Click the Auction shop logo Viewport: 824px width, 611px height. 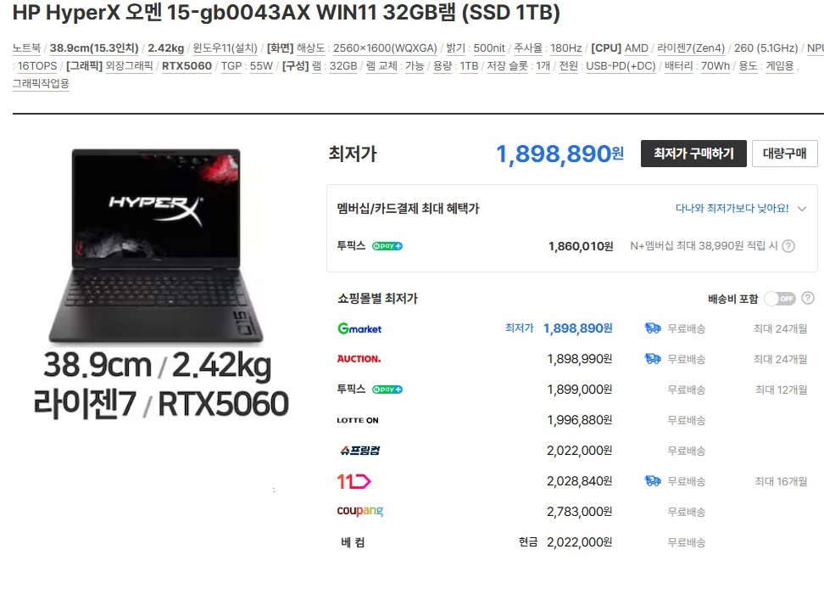[359, 359]
